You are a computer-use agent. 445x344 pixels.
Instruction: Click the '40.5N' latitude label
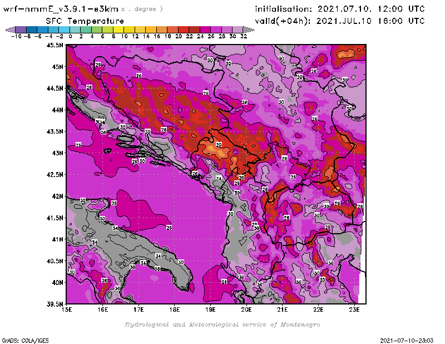(55, 261)
